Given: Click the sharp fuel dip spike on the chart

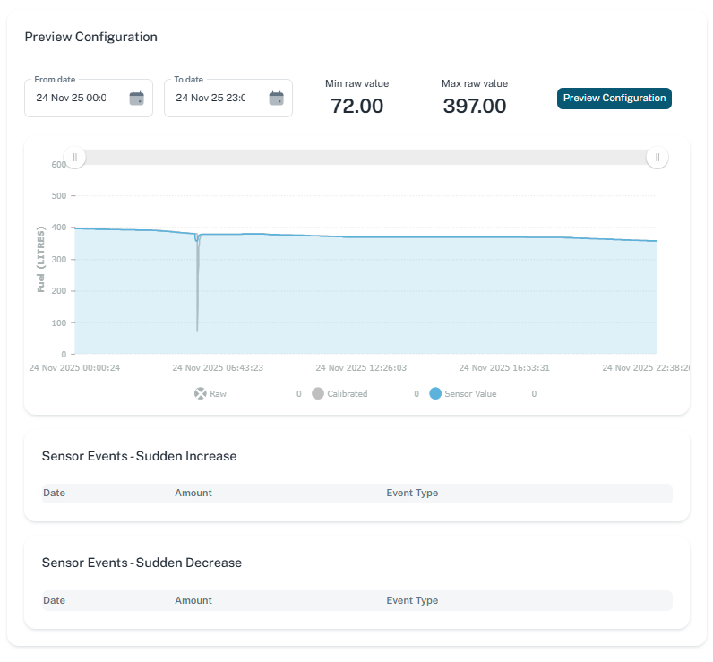Looking at the screenshot, I should coord(197,296).
